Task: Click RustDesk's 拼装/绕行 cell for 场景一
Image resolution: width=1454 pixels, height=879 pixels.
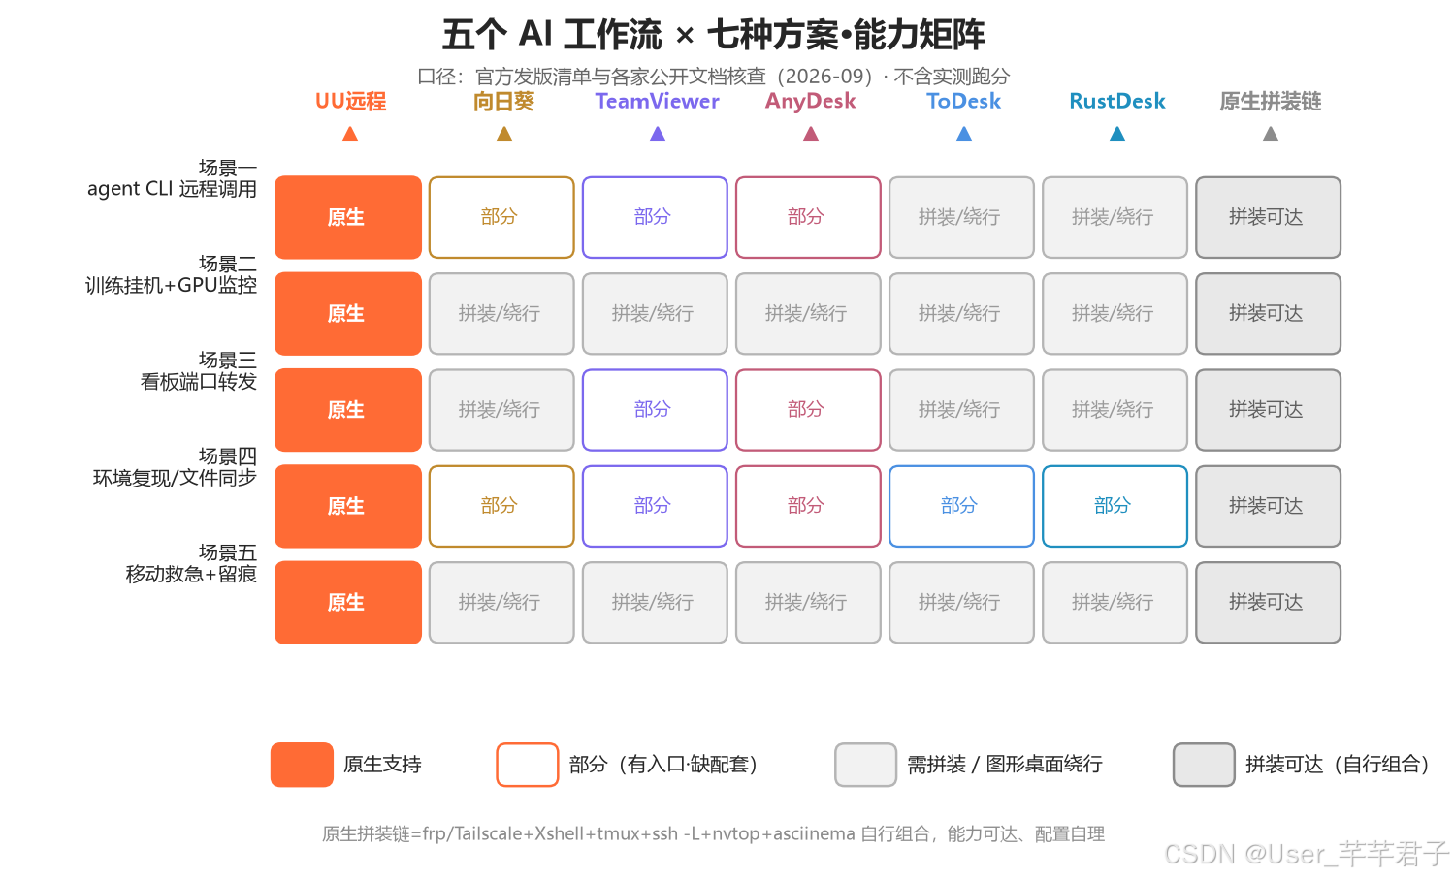Action: (x=1115, y=217)
